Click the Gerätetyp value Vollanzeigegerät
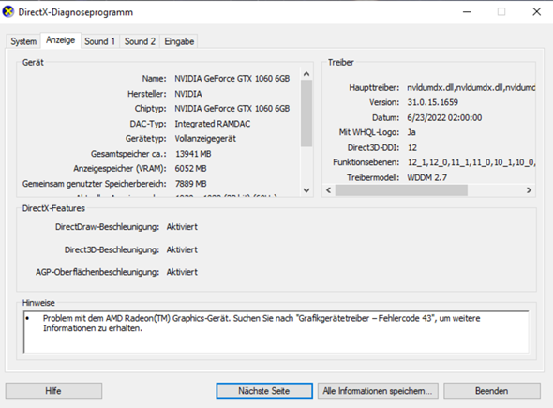553x408 pixels. 205,139
